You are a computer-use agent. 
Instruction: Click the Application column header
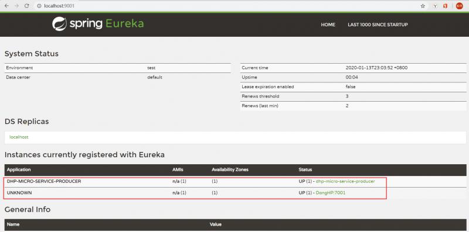point(19,169)
